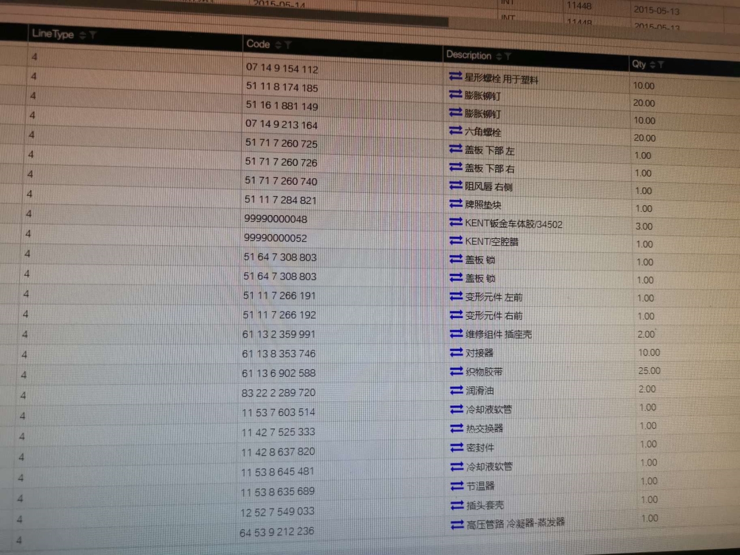Screen dimensions: 740x555
Task: Select code cell 51 11 7 266 191
Action: [x=279, y=295]
